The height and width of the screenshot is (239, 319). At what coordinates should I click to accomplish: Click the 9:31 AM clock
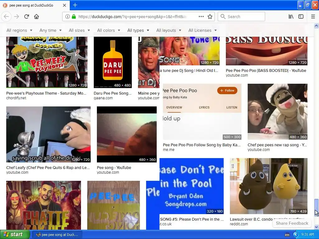point(307,234)
